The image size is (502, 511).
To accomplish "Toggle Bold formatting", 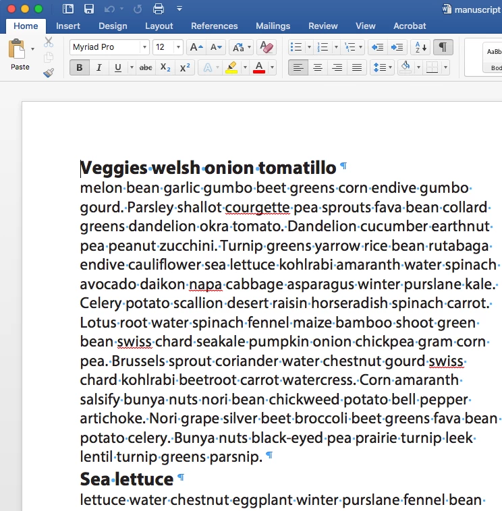I will pos(79,67).
